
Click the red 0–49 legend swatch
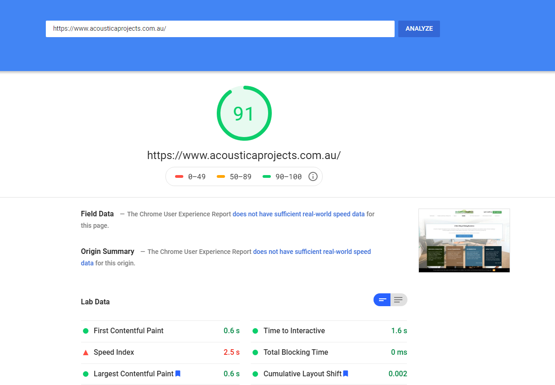[x=179, y=176]
